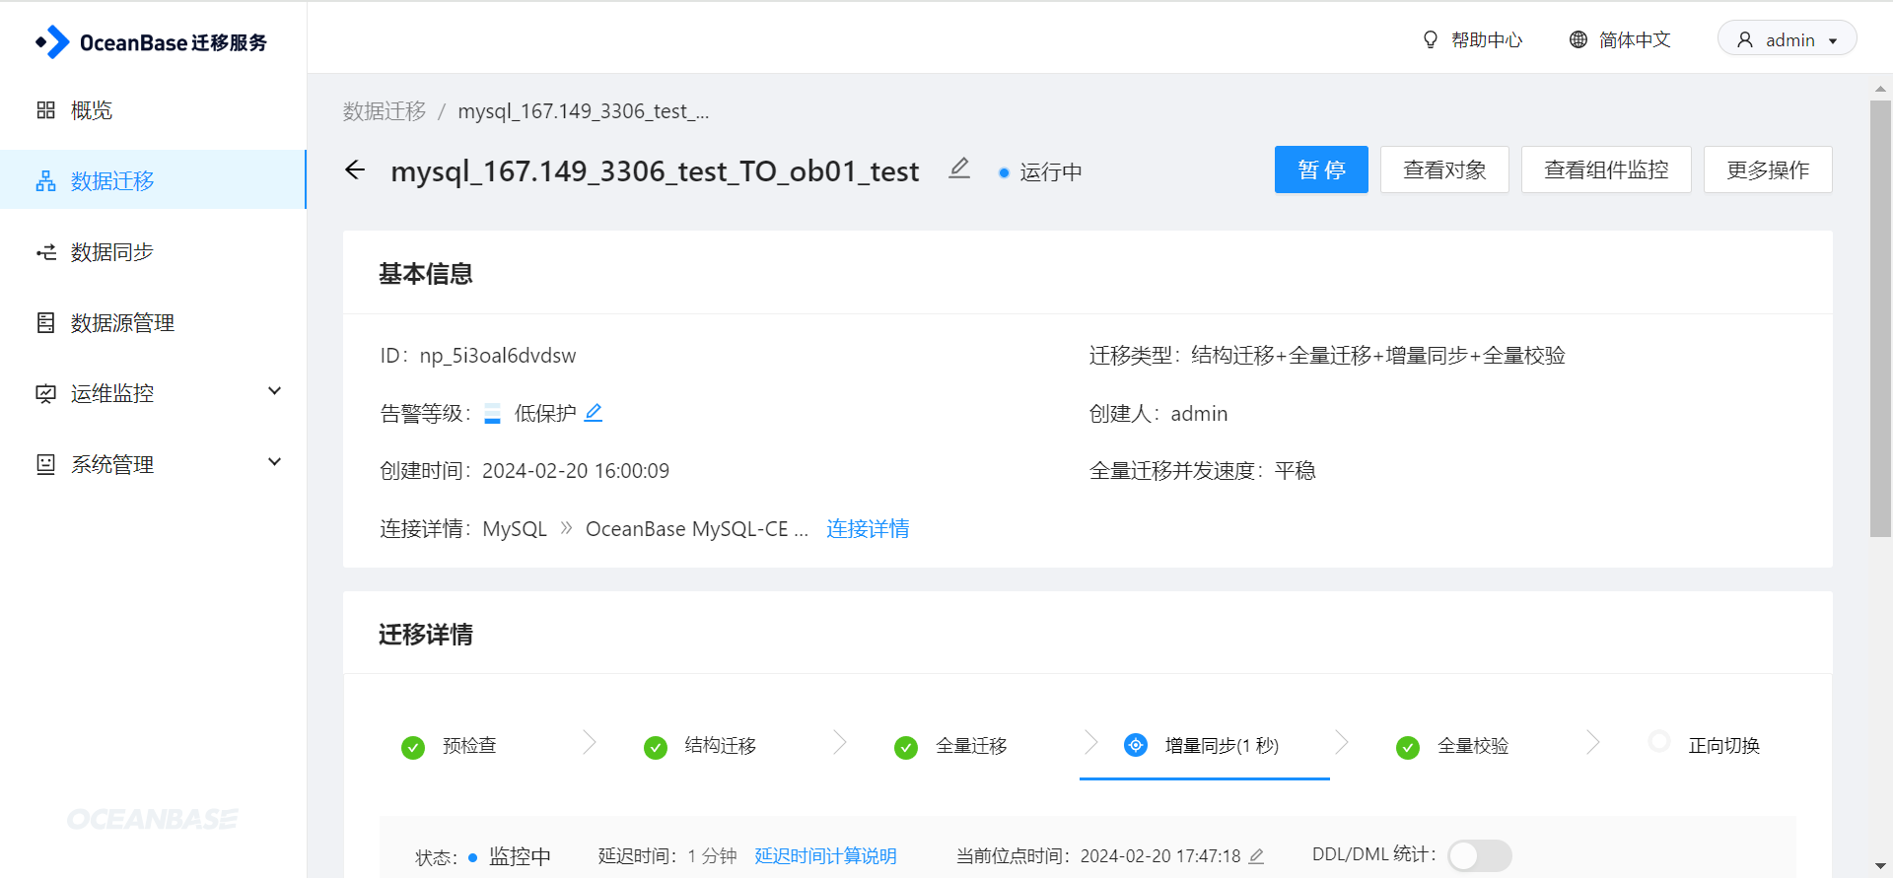Toggle the DDL/DML 统计 switch
The height and width of the screenshot is (878, 1893).
1479,855
